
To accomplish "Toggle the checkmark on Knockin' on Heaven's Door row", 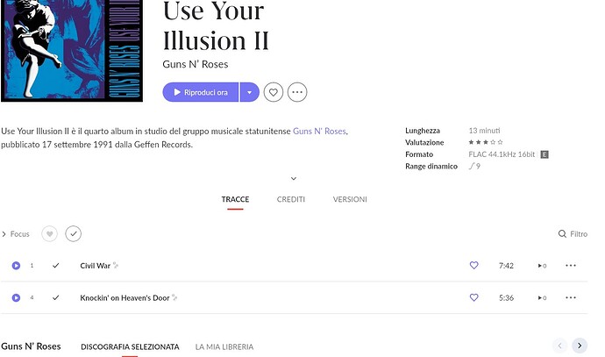I will coord(56,297).
